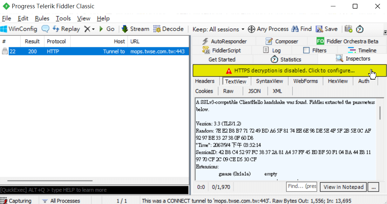Switch to Headers inspector view
The width and height of the screenshot is (387, 204).
coord(205,81)
